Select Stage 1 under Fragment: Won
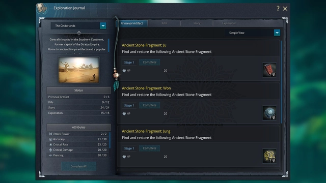 pyautogui.click(x=129, y=105)
